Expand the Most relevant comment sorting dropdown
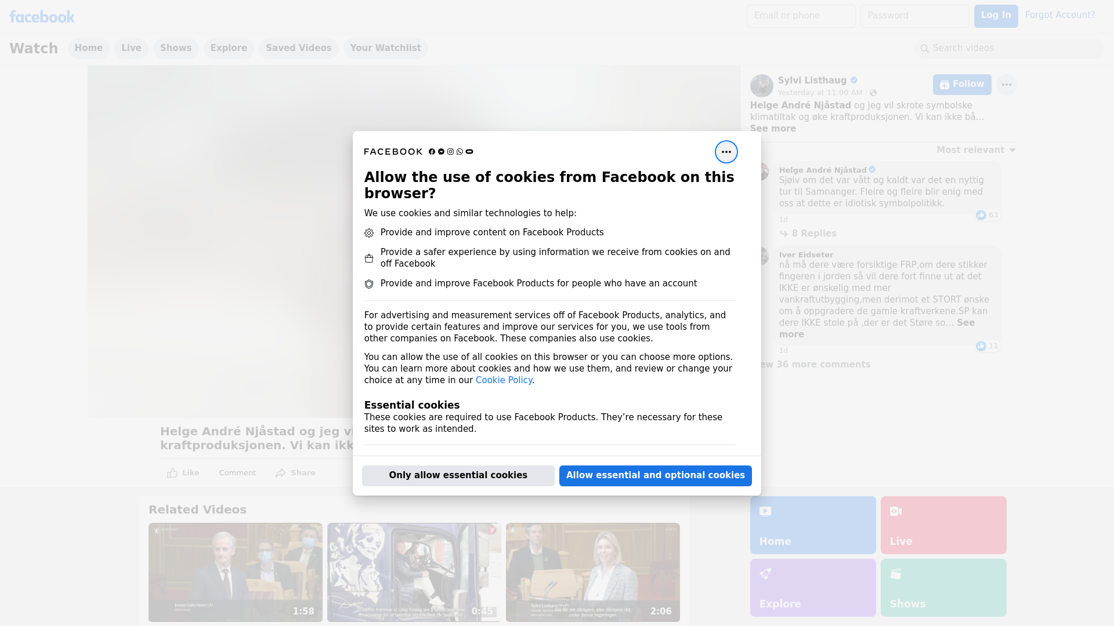The width and height of the screenshot is (1114, 626). pos(976,150)
